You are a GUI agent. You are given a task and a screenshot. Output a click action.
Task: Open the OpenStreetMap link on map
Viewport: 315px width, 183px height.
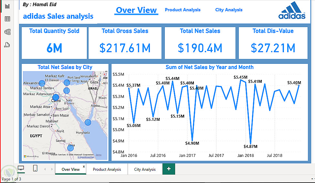pyautogui.click(x=86, y=157)
